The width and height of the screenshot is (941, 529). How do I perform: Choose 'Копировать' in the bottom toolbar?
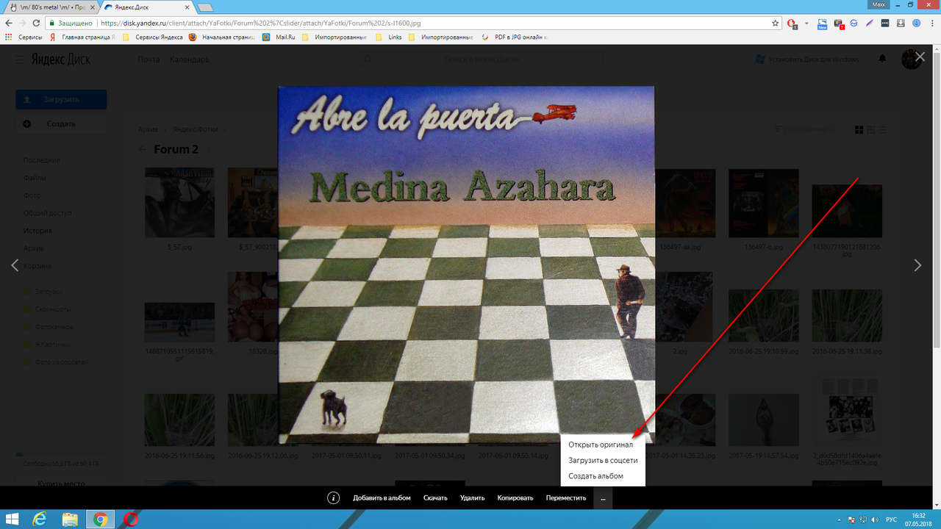click(515, 498)
